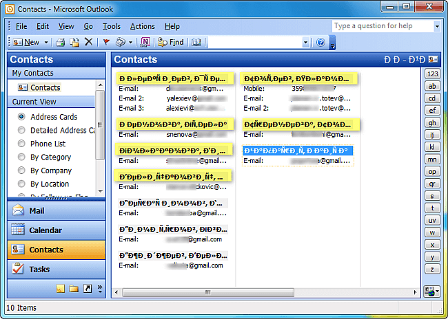Select the Address Cards view
The width and height of the screenshot is (448, 319).
click(x=48, y=117)
